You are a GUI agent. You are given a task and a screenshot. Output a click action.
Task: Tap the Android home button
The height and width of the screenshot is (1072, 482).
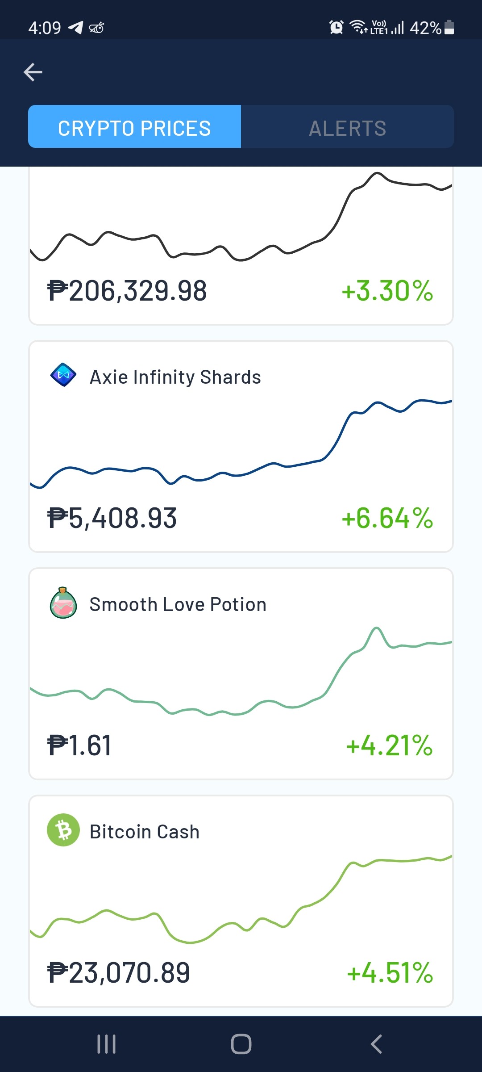point(241,1044)
